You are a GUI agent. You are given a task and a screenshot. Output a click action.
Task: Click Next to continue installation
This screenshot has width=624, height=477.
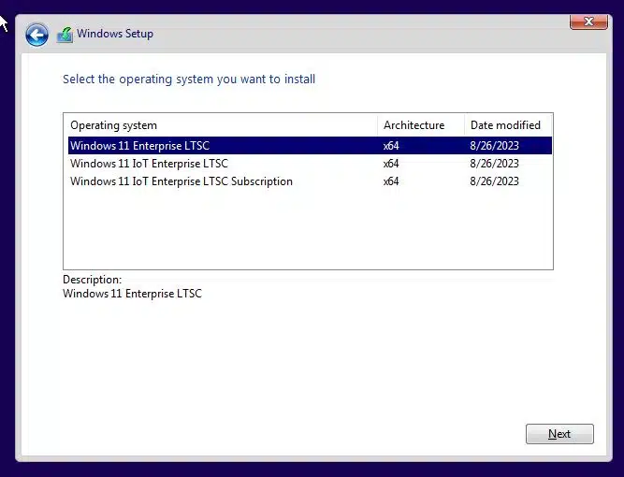pos(559,434)
